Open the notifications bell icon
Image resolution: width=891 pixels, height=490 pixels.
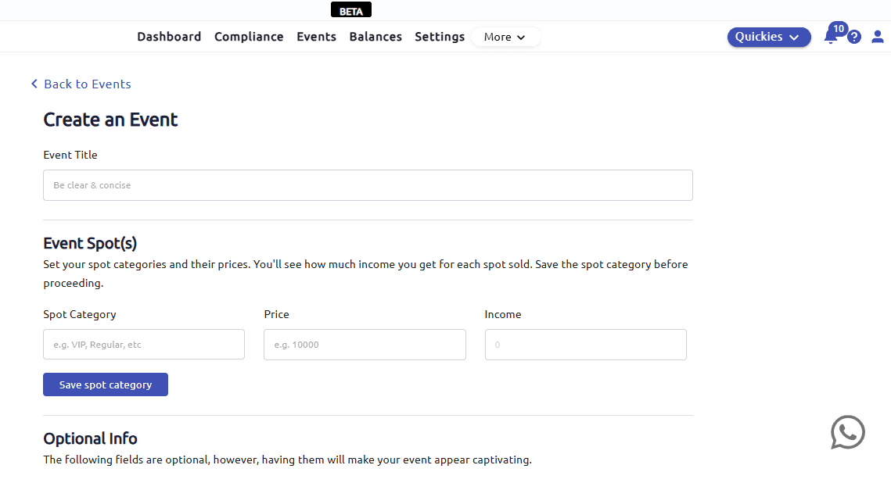tap(830, 38)
